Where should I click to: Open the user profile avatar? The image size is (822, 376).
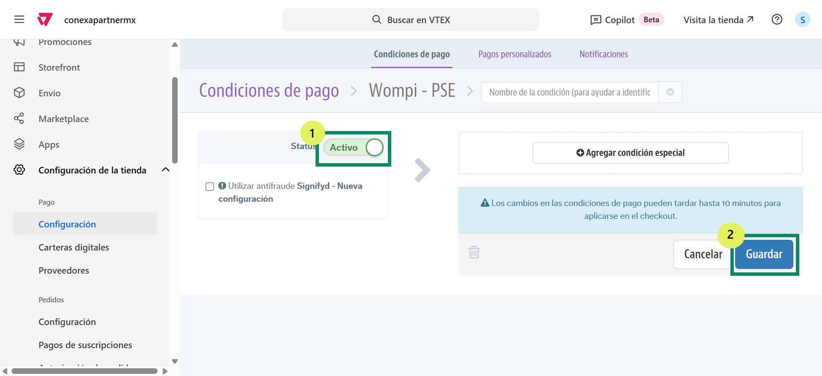click(x=802, y=20)
